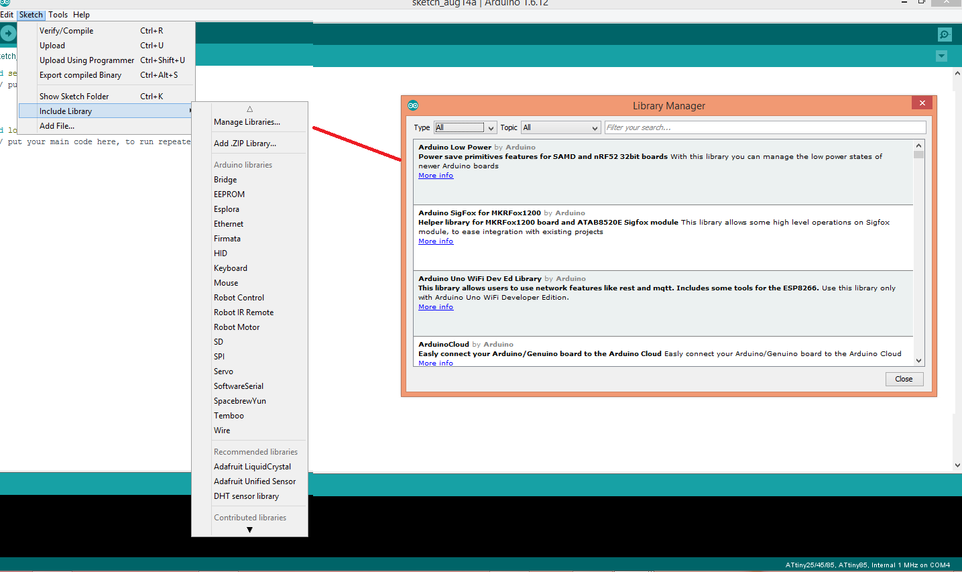Click editor scrollbar down arrow

click(x=957, y=465)
